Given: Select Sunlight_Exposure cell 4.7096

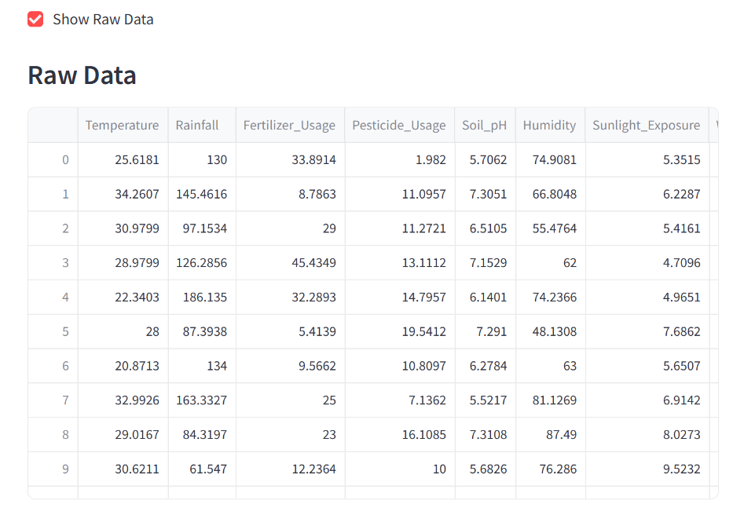Looking at the screenshot, I should coord(647,263).
